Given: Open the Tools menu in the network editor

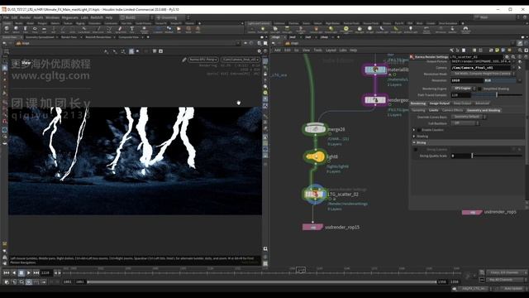Looking at the screenshot, I should point(317,50).
